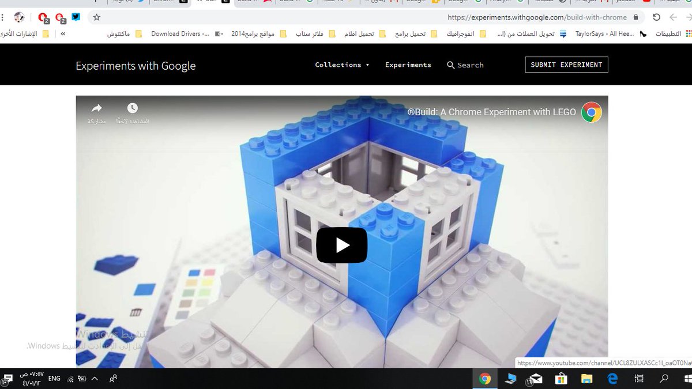Click the taskbar search magnifier

[664, 379]
